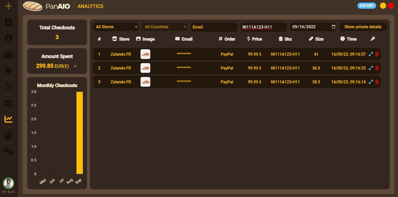
Task: Open the robot tasks sidebar icon
Action: pos(9,55)
